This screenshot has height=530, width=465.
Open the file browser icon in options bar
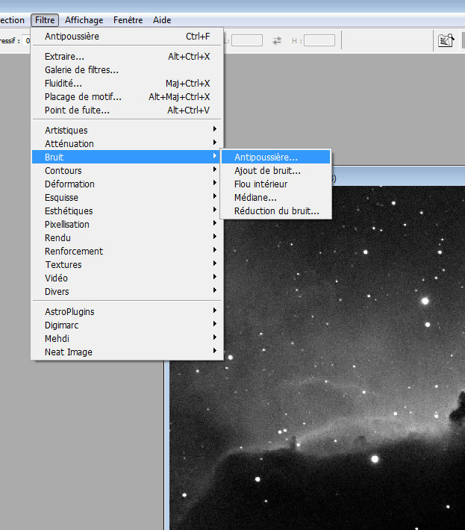pos(446,40)
